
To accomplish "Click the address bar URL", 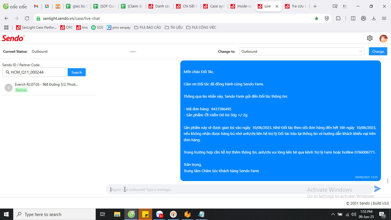I will (x=71, y=18).
